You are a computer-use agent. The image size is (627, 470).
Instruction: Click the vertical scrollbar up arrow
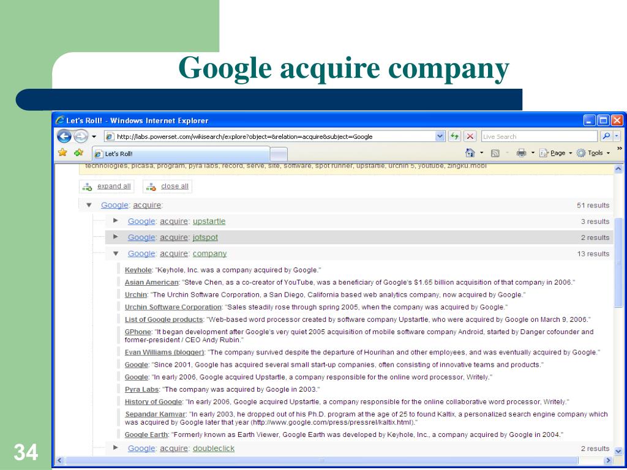pyautogui.click(x=618, y=169)
